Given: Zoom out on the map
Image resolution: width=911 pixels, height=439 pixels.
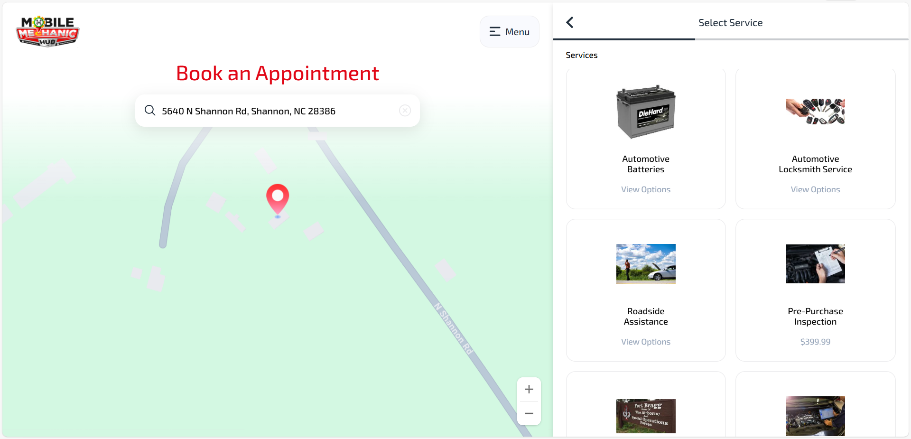Looking at the screenshot, I should pyautogui.click(x=529, y=413).
